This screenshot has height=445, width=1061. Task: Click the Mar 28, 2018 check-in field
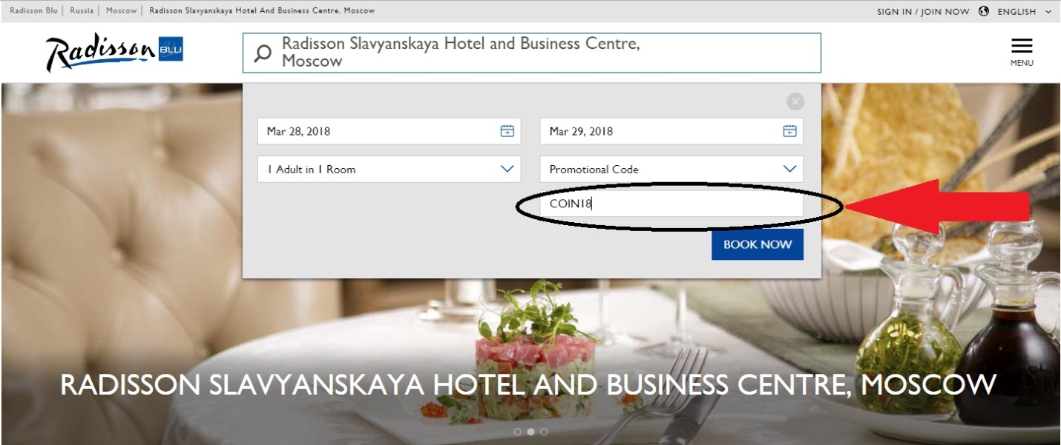pos(390,131)
